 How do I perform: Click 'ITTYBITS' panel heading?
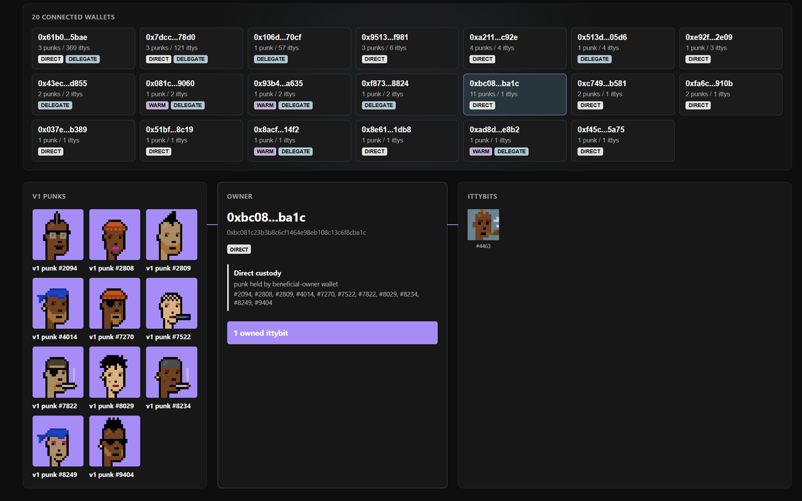[x=482, y=196]
